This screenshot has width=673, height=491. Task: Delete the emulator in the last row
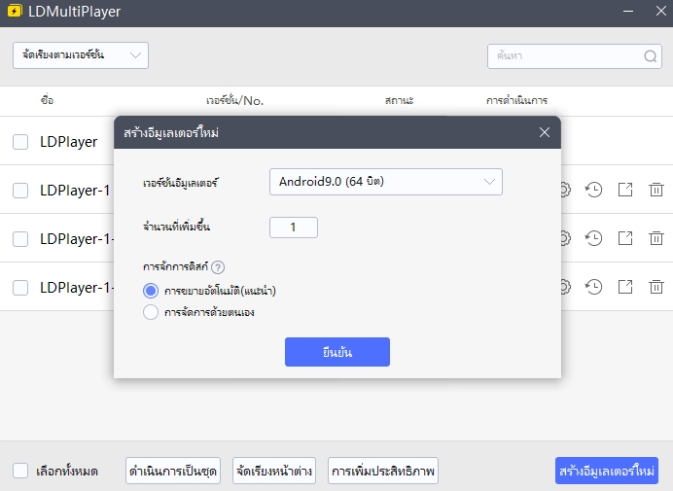pos(656,287)
